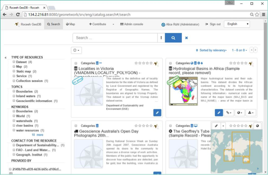This screenshot has height=175, width=268.
Task: Open the Admin console
Action: (132, 24)
